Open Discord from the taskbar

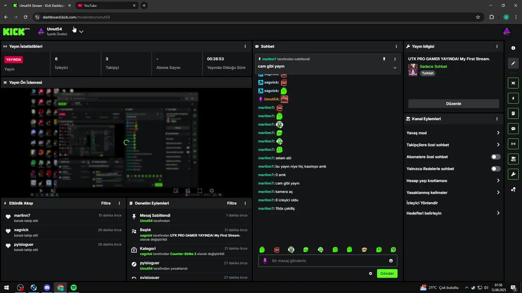(x=47, y=288)
